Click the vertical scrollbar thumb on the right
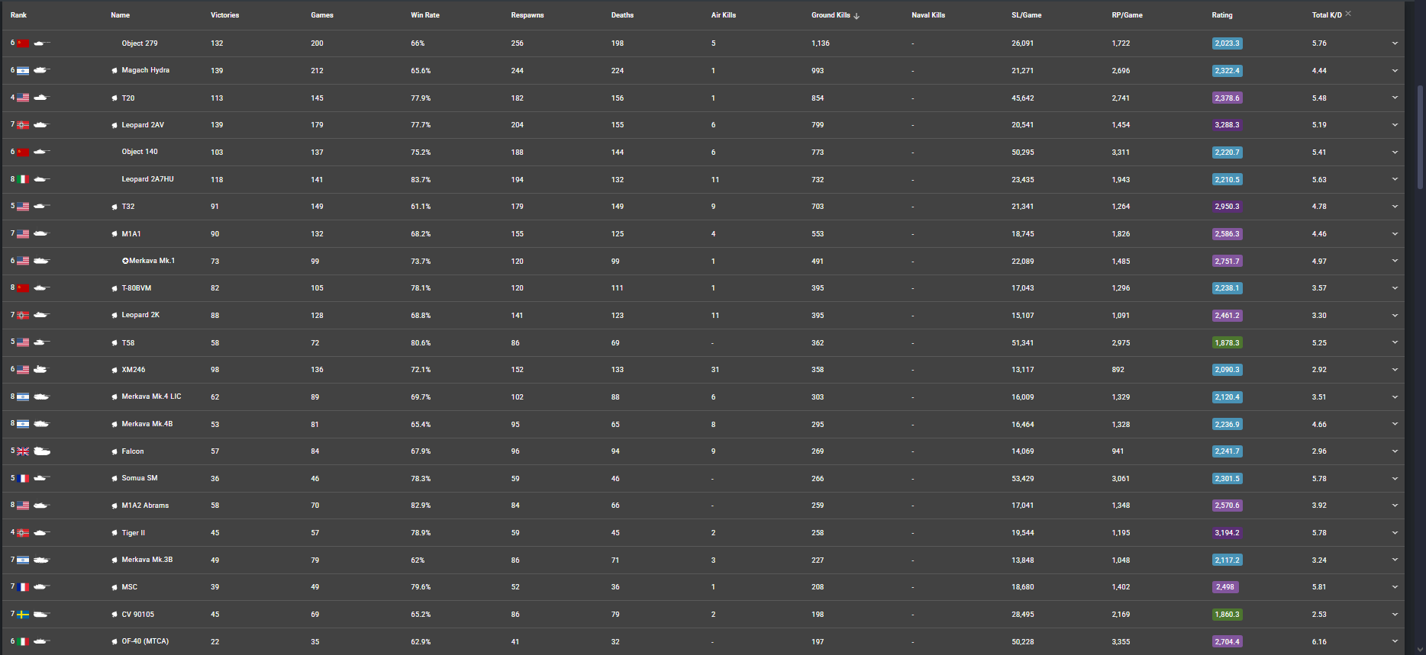 pos(1420,137)
